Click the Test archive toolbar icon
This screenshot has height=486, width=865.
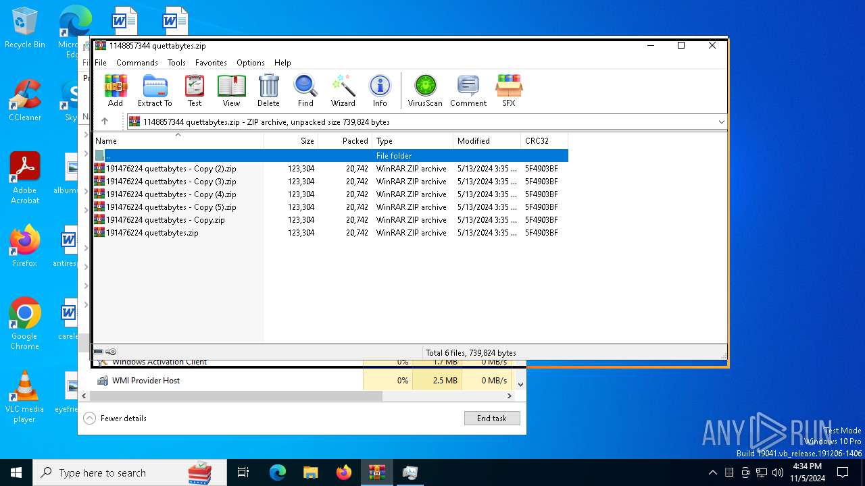coord(195,90)
